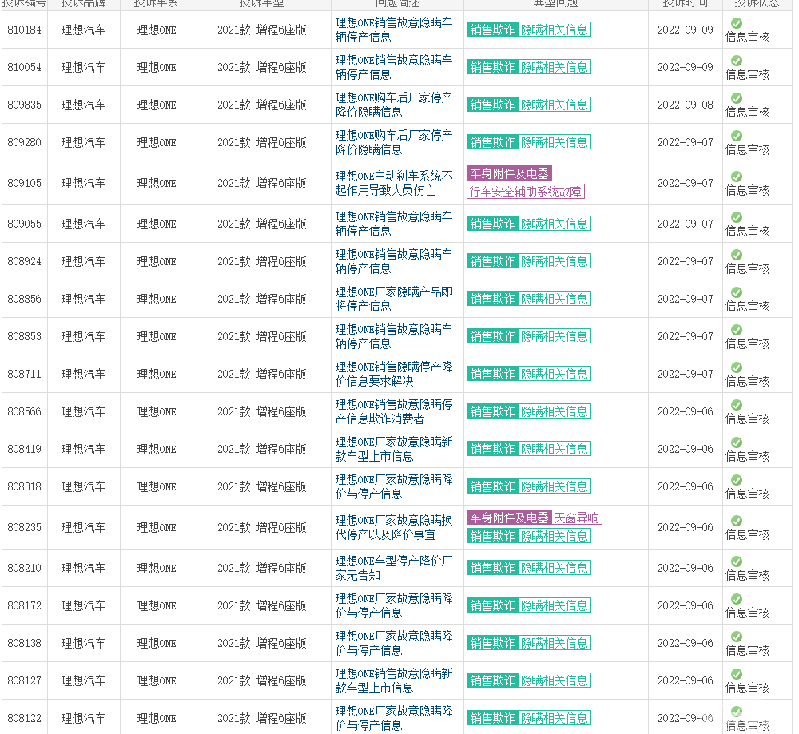Select the green check icon in row 809105

(x=737, y=177)
